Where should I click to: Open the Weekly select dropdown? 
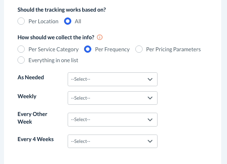point(112,98)
